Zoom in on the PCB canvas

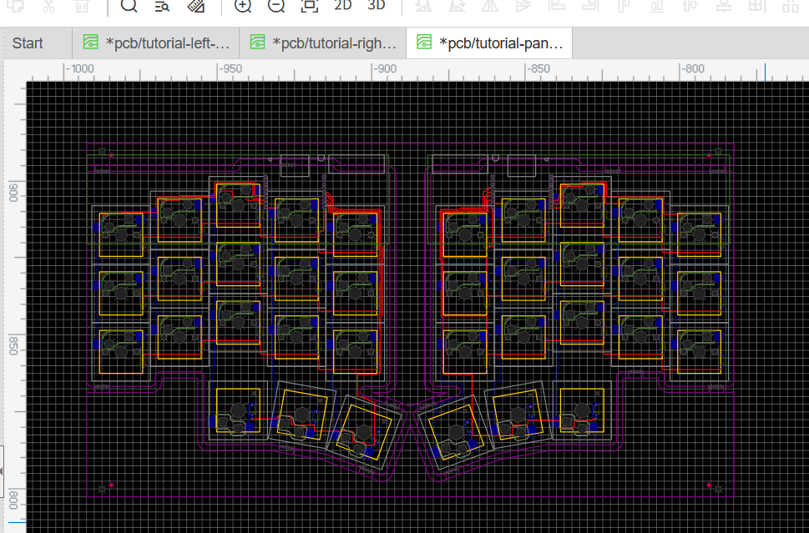click(x=242, y=6)
